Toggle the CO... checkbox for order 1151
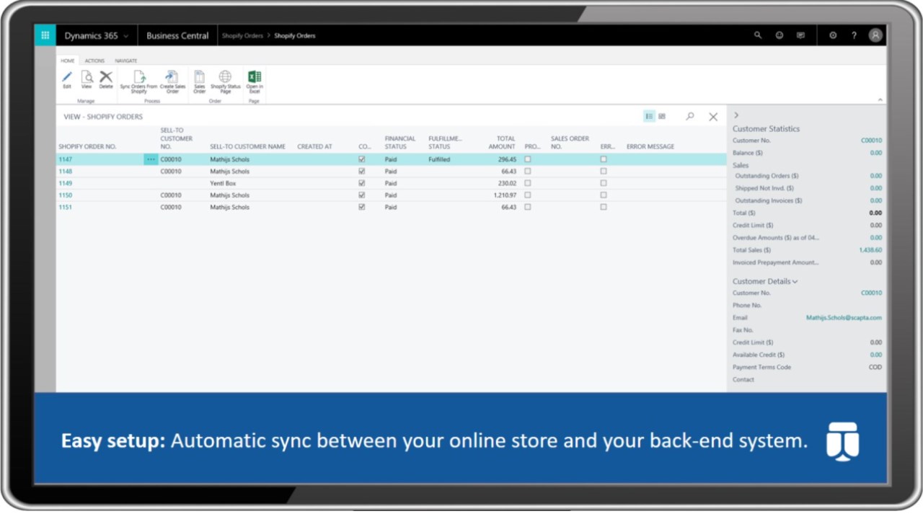The height and width of the screenshot is (519, 923). pyautogui.click(x=362, y=207)
